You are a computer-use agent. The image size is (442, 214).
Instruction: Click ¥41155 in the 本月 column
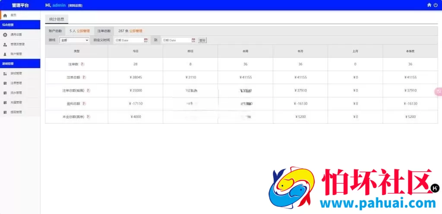(x=300, y=78)
